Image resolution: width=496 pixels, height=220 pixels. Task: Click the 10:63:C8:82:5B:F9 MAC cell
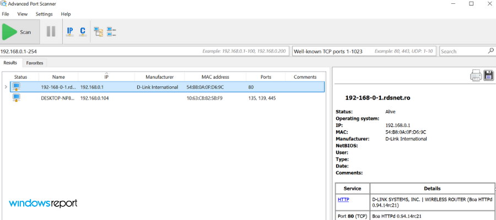click(204, 98)
